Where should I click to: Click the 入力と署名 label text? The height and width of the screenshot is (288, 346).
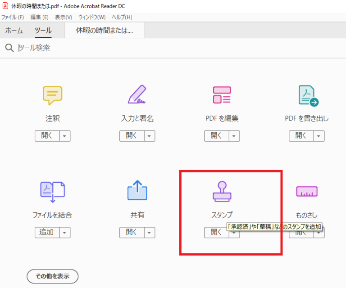pyautogui.click(x=137, y=118)
